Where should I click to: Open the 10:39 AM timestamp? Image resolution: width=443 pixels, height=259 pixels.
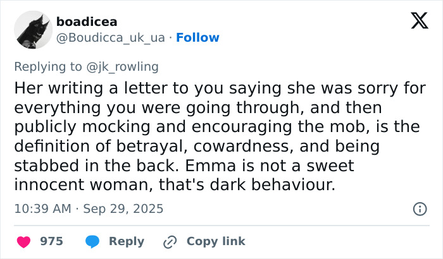42,208
